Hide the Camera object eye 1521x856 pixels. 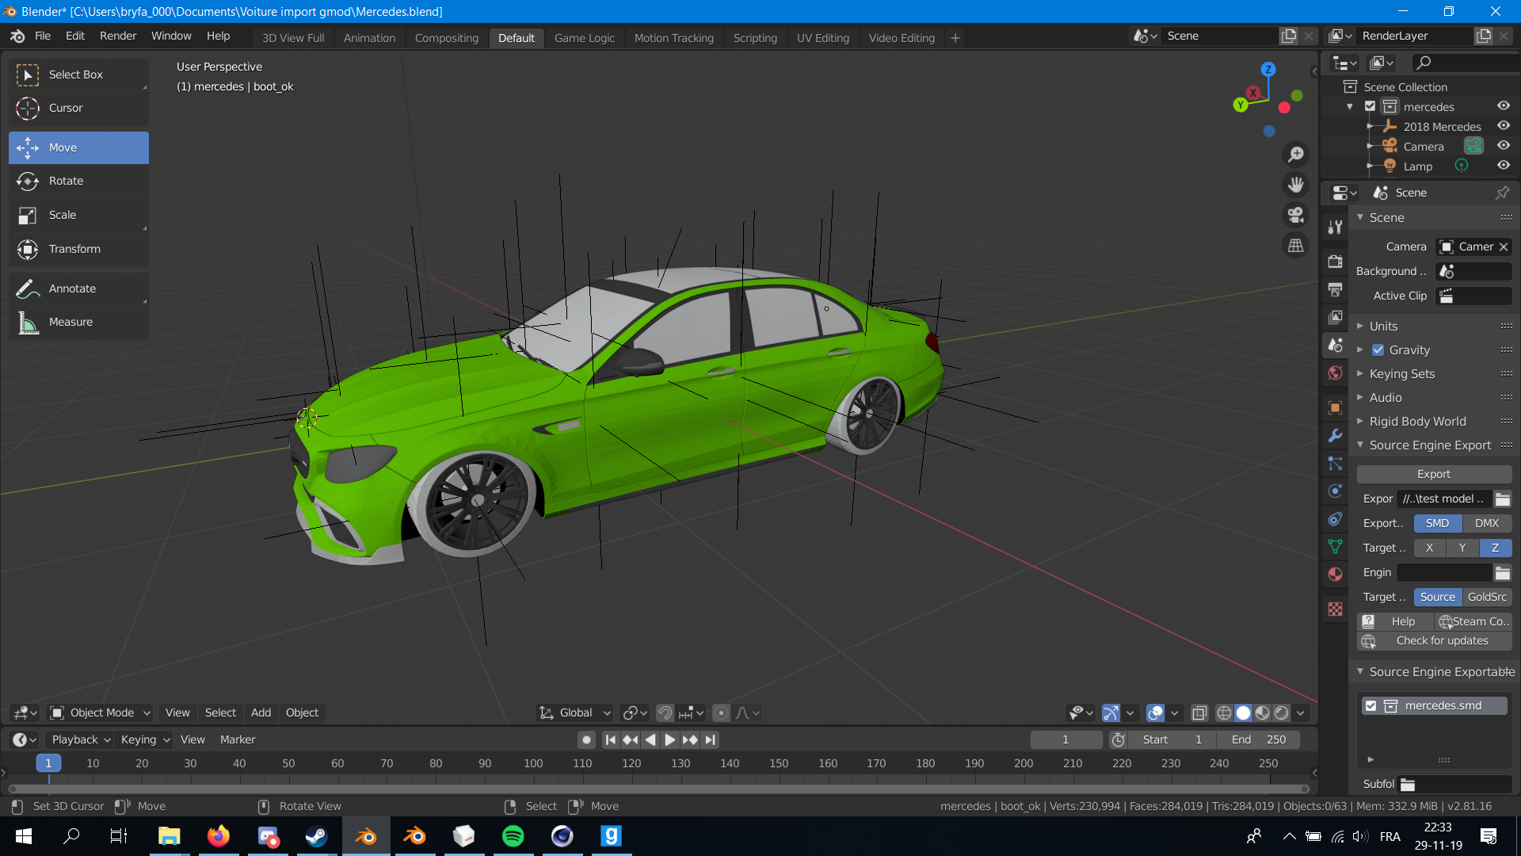(x=1504, y=146)
